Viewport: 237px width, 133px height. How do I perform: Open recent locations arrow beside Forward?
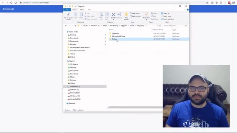coord(73,26)
